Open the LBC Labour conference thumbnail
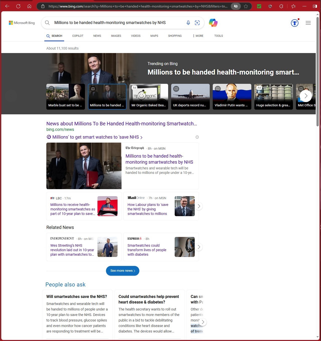 pyautogui.click(x=108, y=206)
